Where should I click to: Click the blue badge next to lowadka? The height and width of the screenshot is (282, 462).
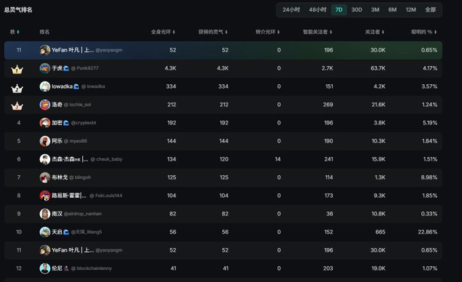[76, 86]
